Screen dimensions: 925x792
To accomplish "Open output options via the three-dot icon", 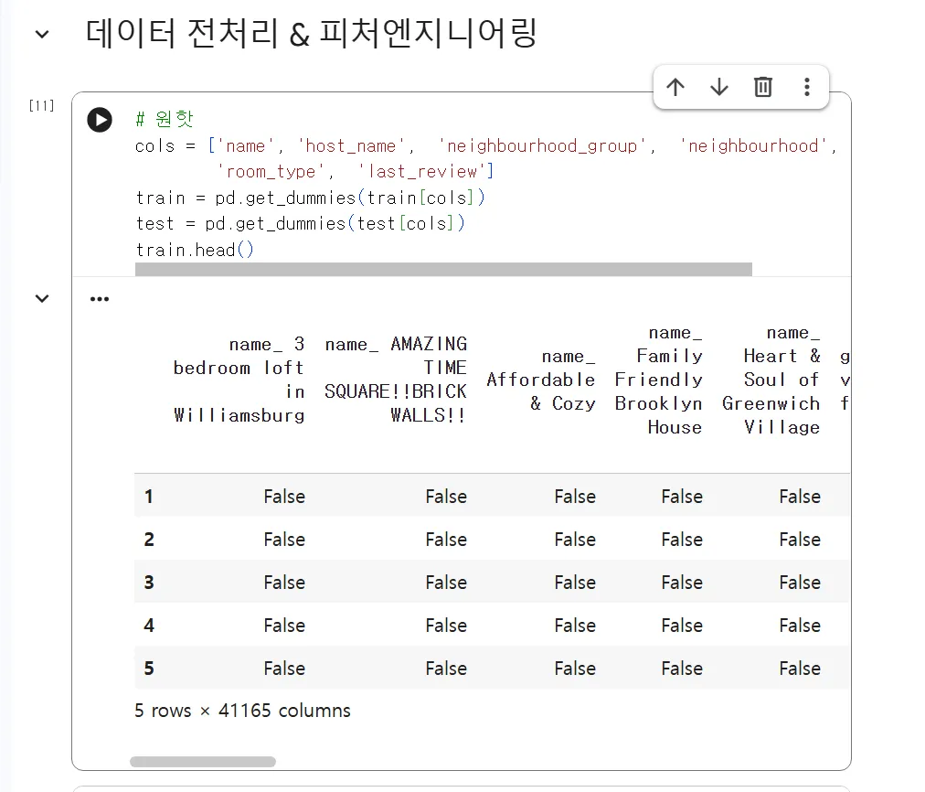I will click(100, 298).
